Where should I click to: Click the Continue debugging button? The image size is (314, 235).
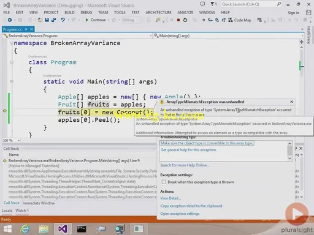[x=96, y=20]
